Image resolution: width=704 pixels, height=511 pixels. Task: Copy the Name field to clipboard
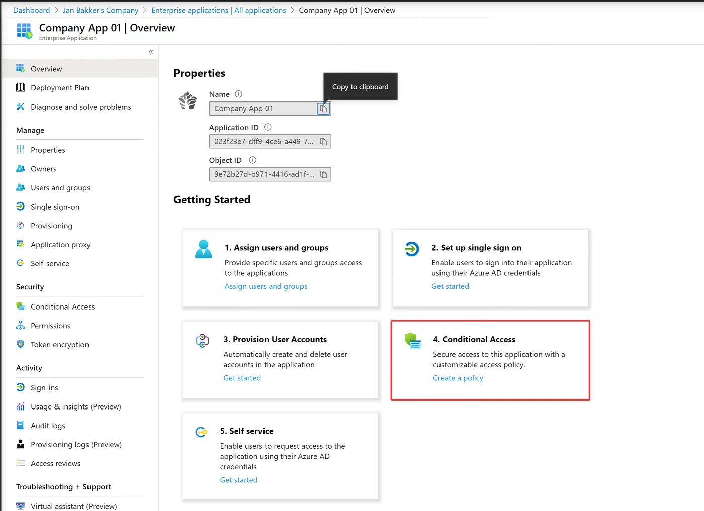pos(323,109)
